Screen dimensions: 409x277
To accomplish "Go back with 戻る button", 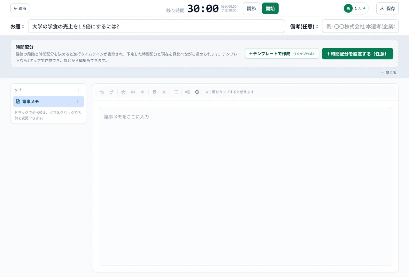I will click(20, 8).
